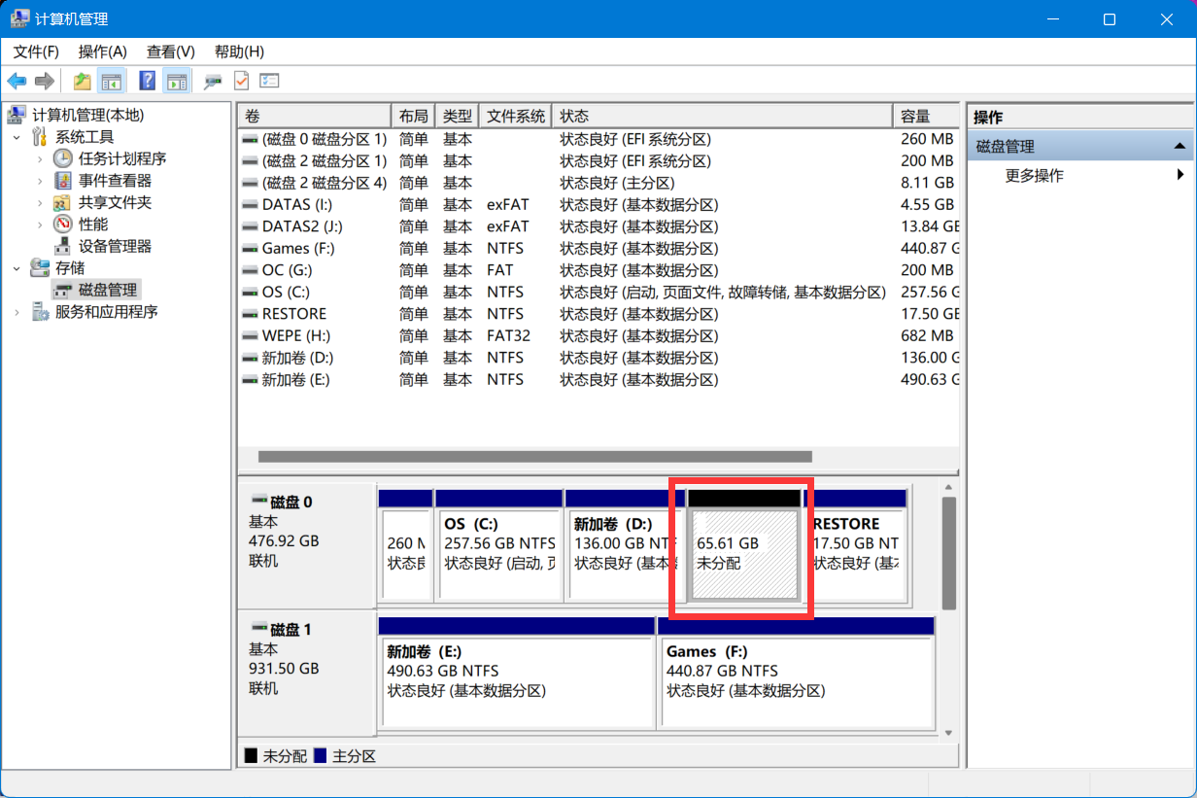Screen dimensions: 1197x798
Task: Expand the 任务计划程序 tree node
Action: (x=40, y=158)
